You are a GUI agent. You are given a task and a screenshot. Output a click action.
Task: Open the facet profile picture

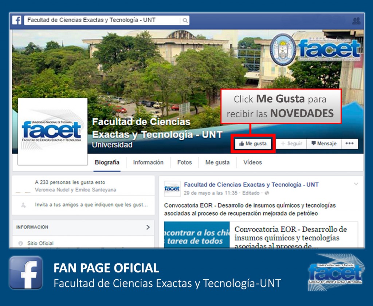[52, 132]
